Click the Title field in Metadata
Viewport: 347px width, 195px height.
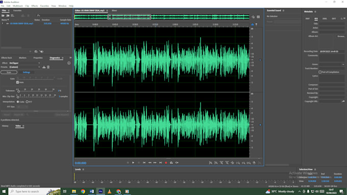coord(332,23)
